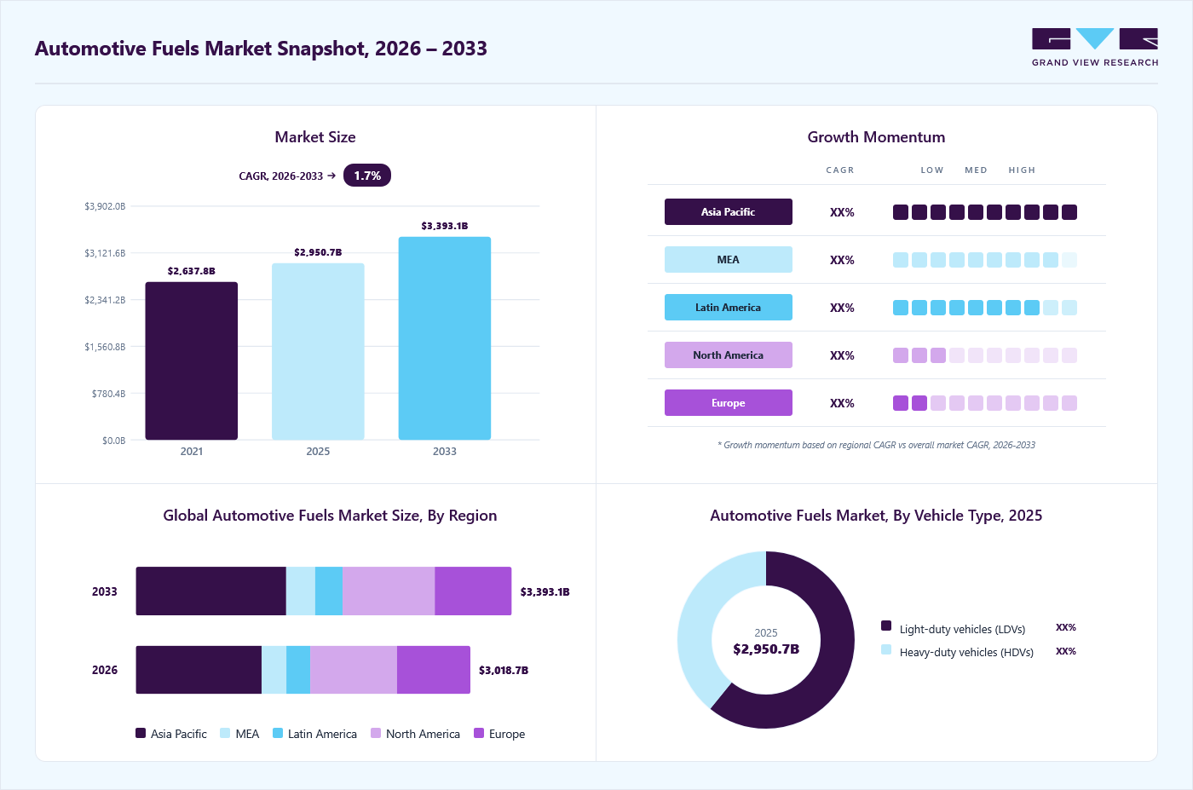The width and height of the screenshot is (1193, 790).
Task: Click the 2026 North America stacked bar segment
Action: [354, 670]
